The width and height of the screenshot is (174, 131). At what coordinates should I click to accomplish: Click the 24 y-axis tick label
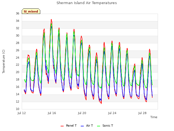17,58
